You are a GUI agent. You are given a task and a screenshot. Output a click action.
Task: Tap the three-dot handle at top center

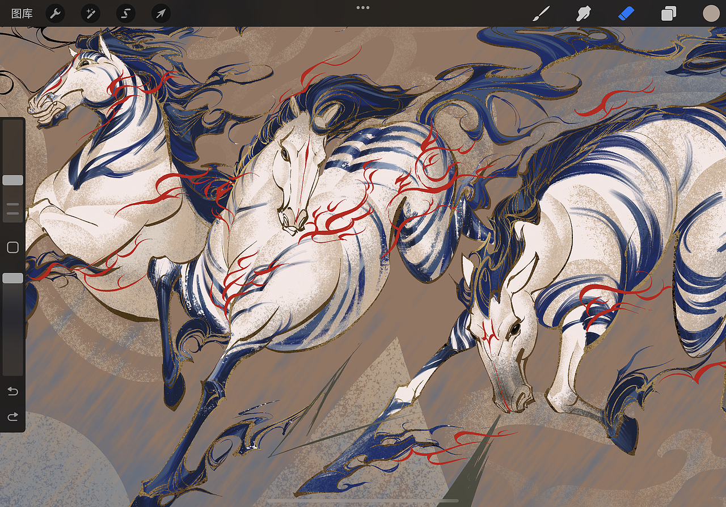click(x=363, y=8)
